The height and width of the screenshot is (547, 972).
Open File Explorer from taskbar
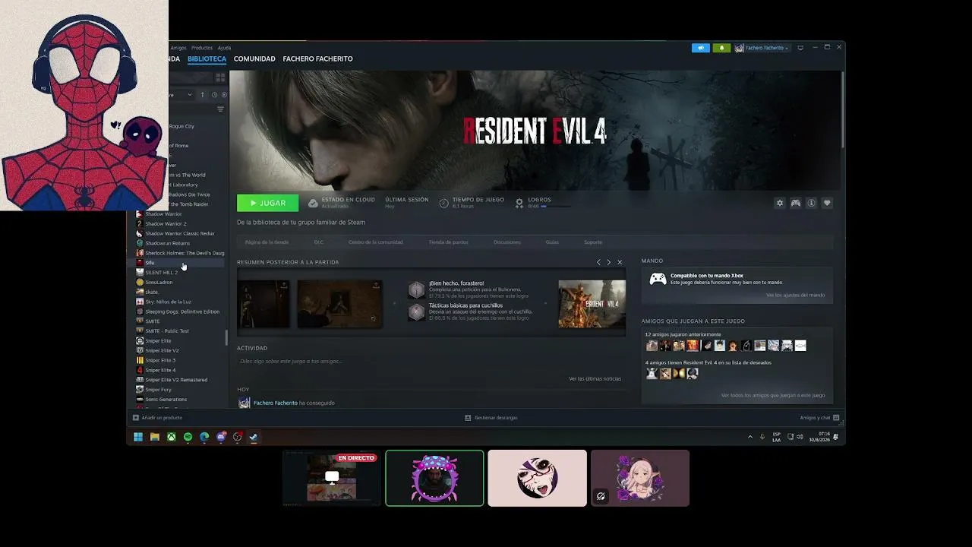155,437
